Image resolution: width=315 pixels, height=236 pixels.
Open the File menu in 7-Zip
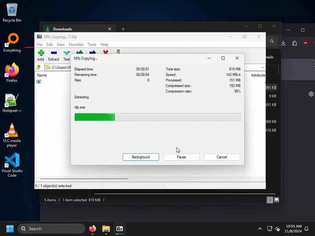click(39, 45)
